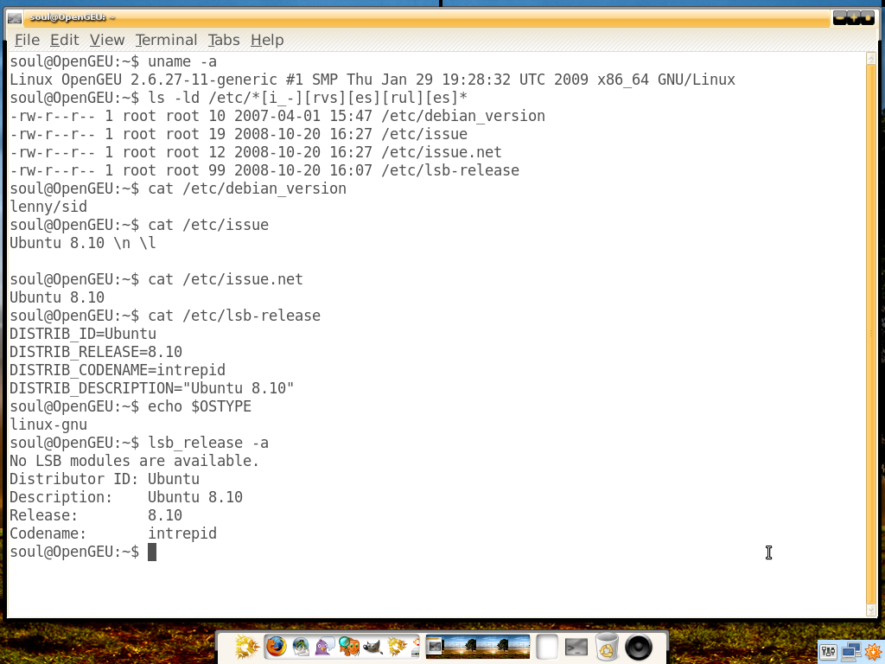Image resolution: width=885 pixels, height=664 pixels.
Task: Click the black speaker icon in dock
Action: pyautogui.click(x=639, y=647)
